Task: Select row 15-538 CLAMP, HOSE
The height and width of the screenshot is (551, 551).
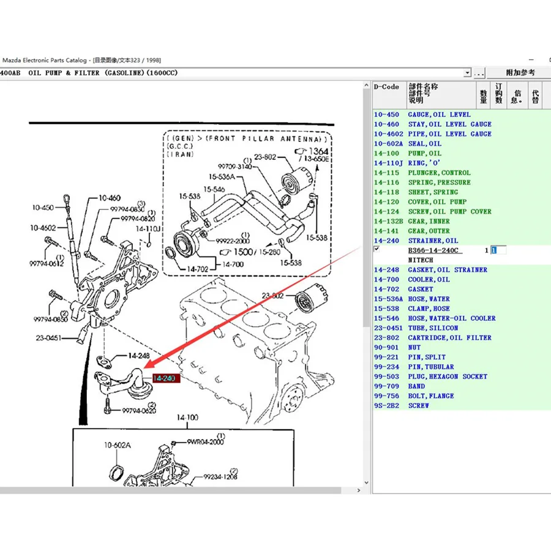Action: (462, 309)
